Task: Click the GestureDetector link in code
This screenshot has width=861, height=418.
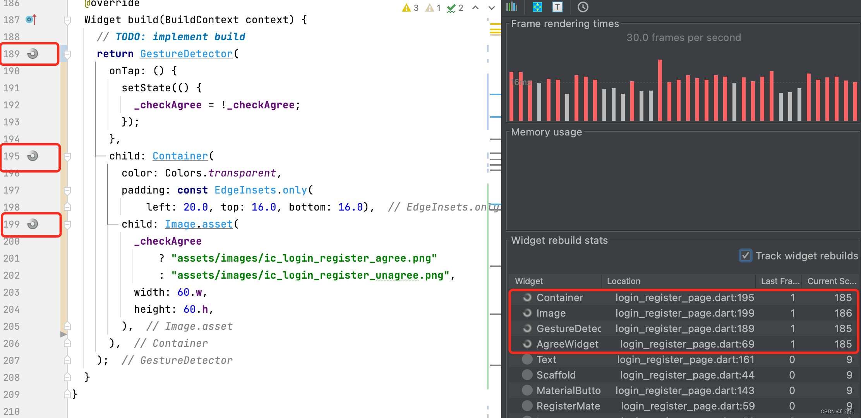Action: 186,54
